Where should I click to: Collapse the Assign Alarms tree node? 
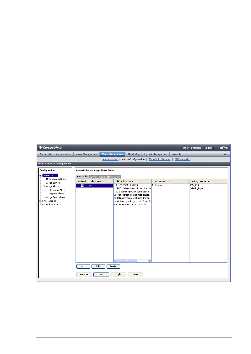[x=44, y=186]
